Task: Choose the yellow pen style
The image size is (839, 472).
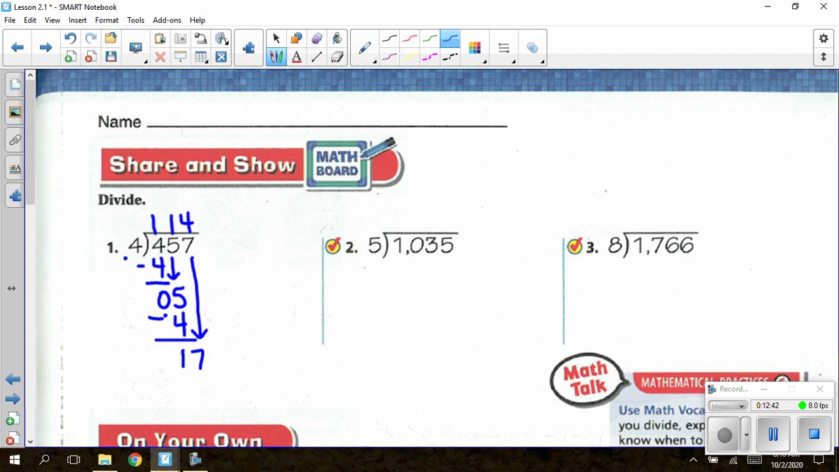Action: [x=410, y=57]
